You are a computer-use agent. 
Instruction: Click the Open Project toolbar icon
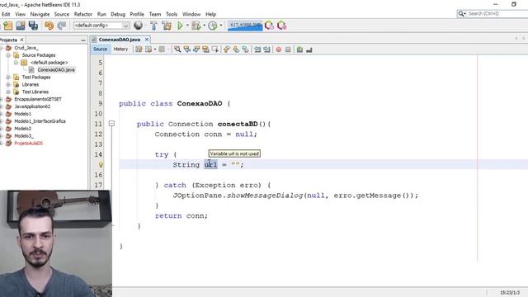21,26
